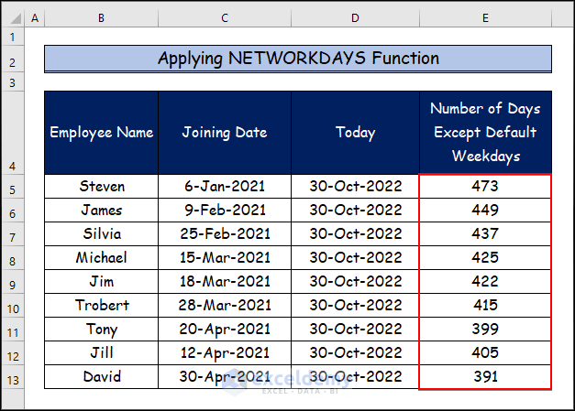Click joining date '18-Mar-2021'
The height and width of the screenshot is (411, 575).
(225, 281)
